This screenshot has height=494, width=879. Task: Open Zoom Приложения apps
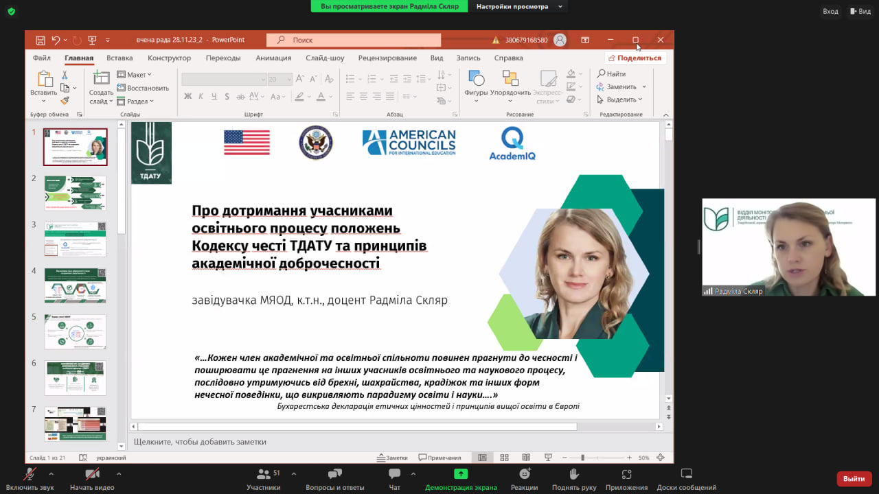coord(626,478)
